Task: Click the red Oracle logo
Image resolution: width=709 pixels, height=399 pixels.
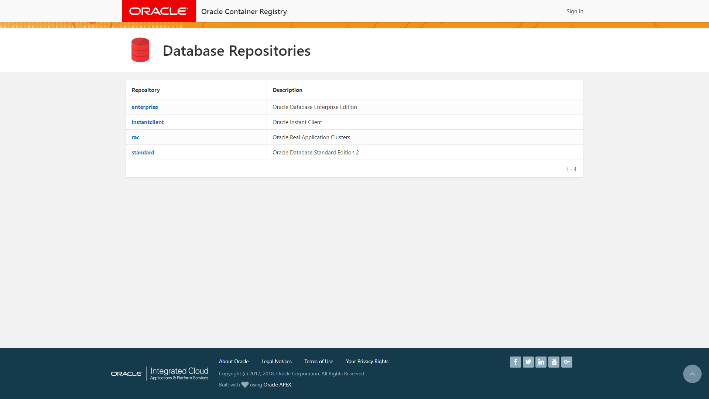Action: point(158,11)
